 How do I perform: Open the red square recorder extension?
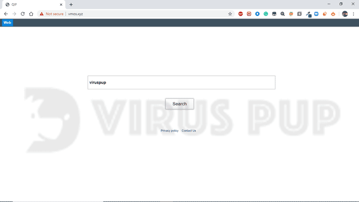(249, 14)
